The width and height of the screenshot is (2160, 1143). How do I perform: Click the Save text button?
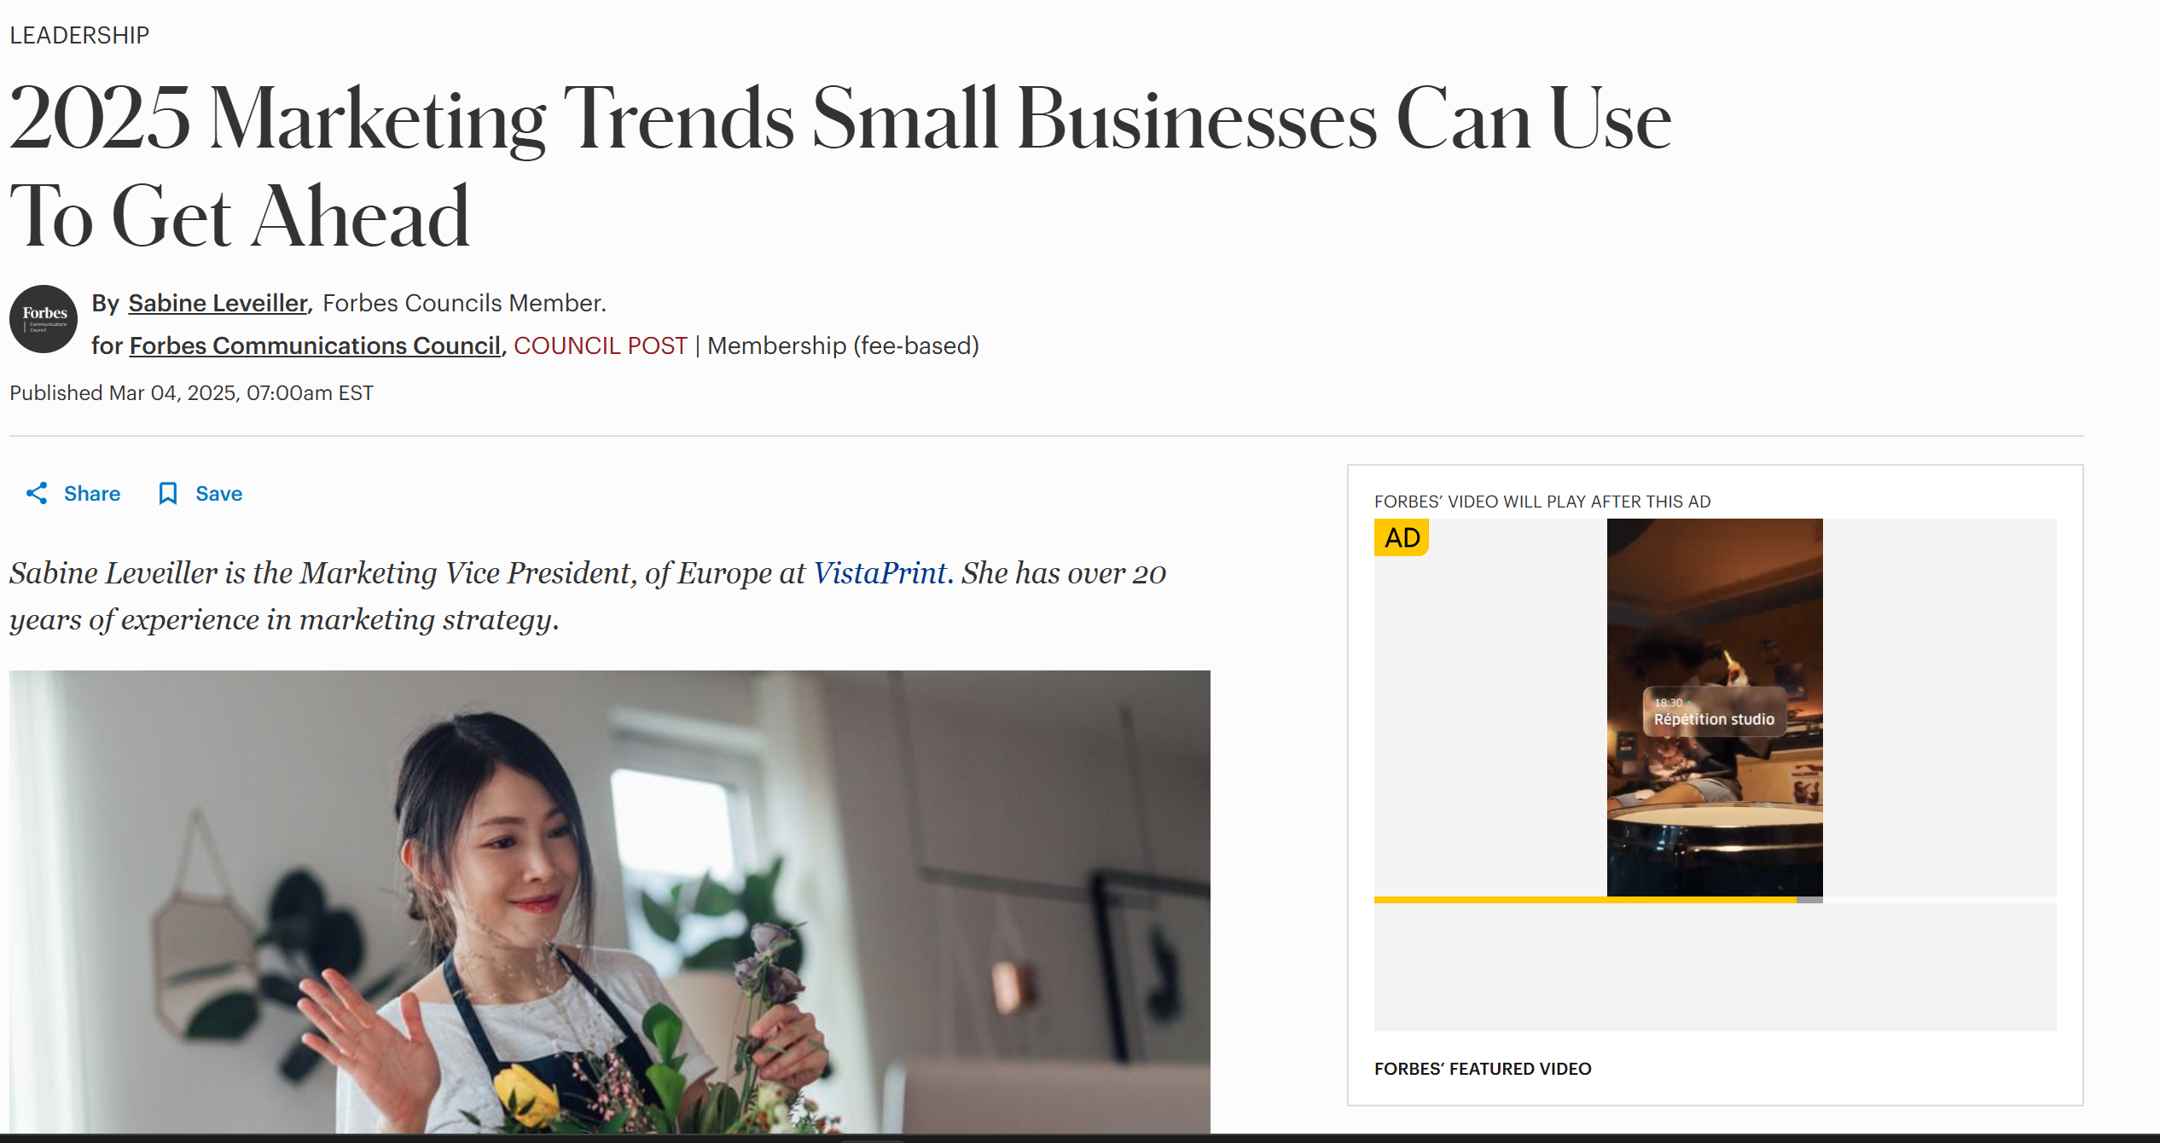[219, 493]
